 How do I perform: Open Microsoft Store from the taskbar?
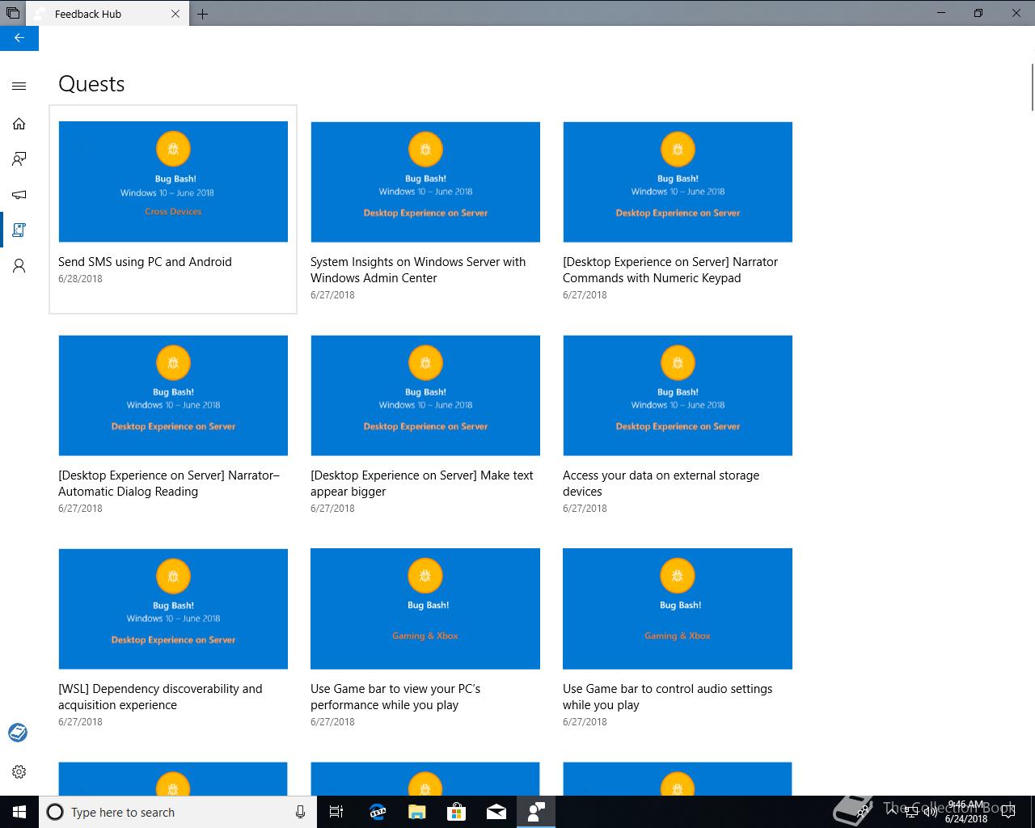click(456, 812)
